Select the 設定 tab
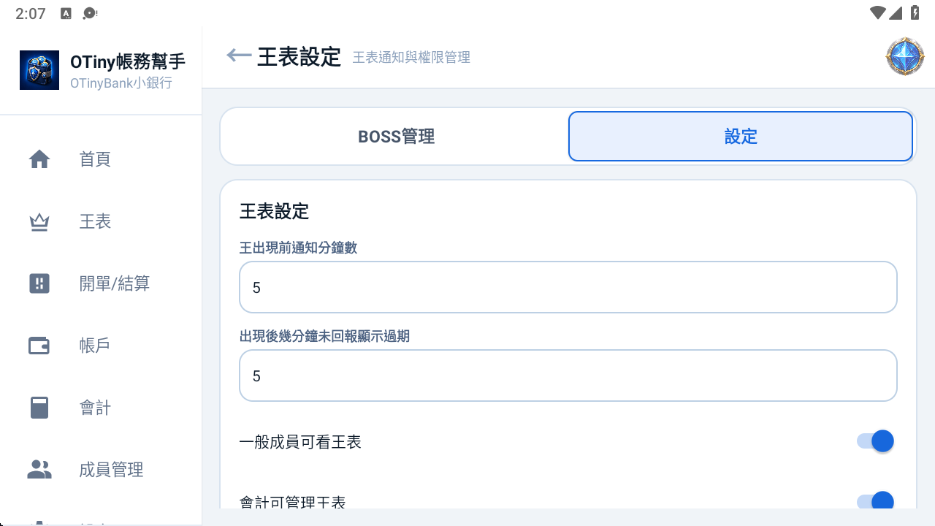The image size is (935, 526). (741, 137)
